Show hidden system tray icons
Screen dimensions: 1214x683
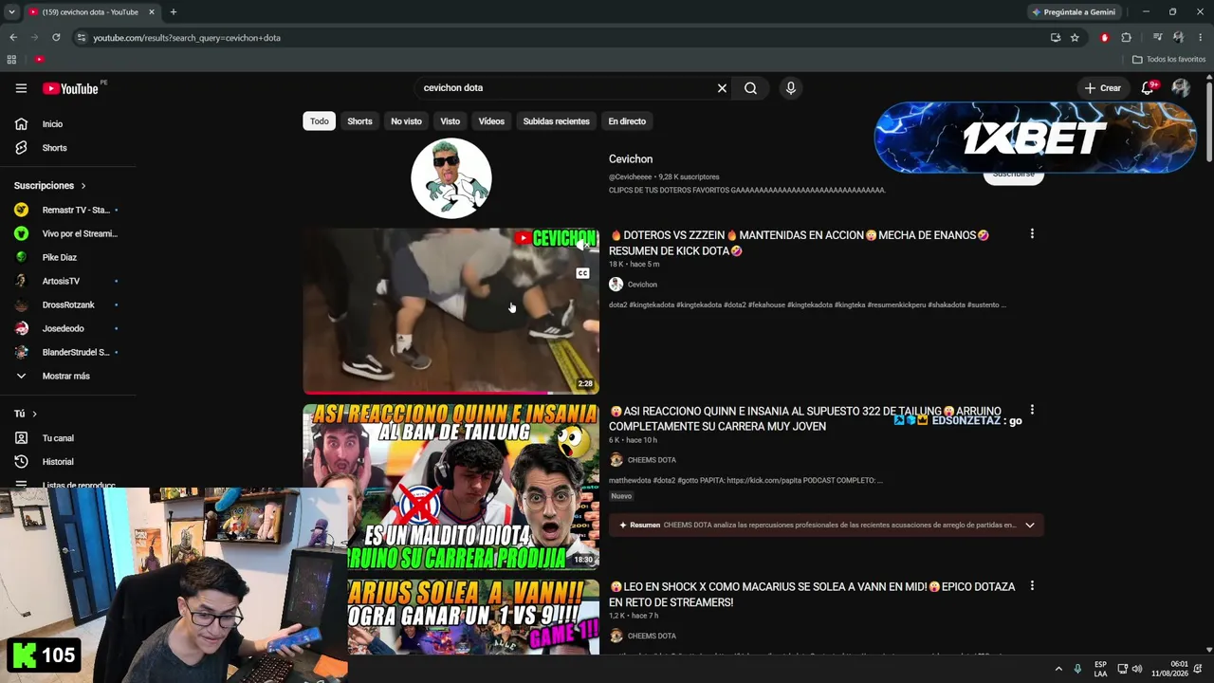pos(1058,669)
